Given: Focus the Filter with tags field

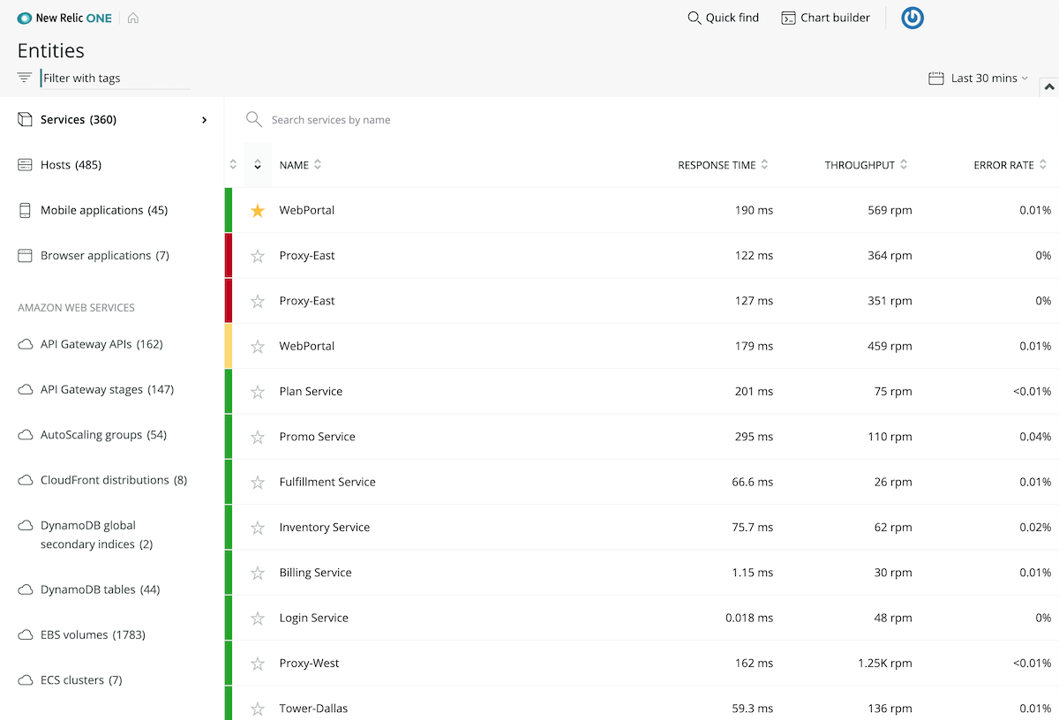Looking at the screenshot, I should (115, 78).
